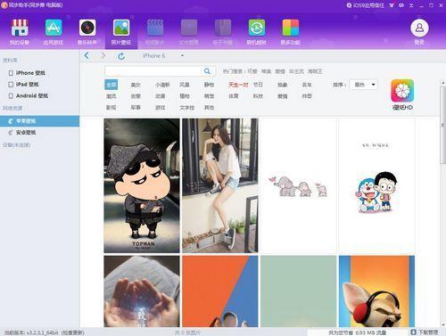Click 设备(未连接) in the sidebar
Image resolution: width=446 pixels, height=336 pixels.
(17, 145)
